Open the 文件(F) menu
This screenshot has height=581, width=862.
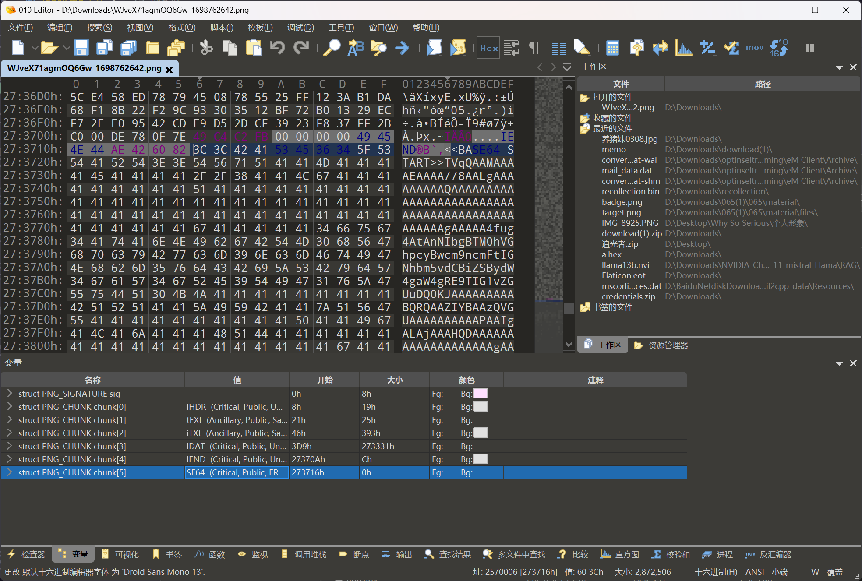(21, 28)
